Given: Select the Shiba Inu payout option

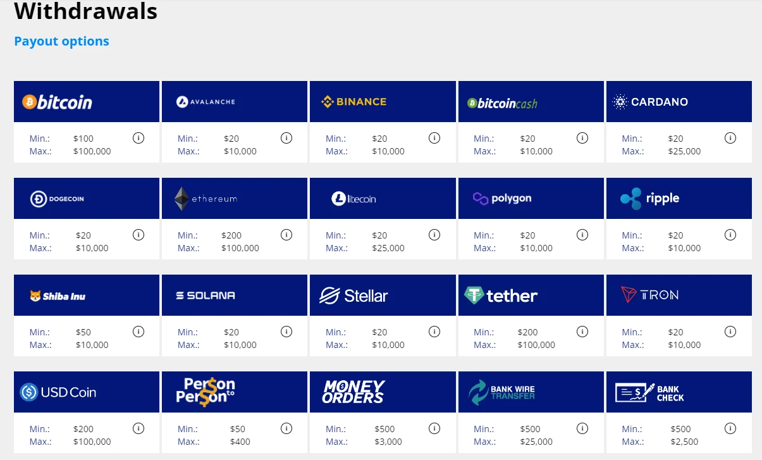Looking at the screenshot, I should 86,295.
